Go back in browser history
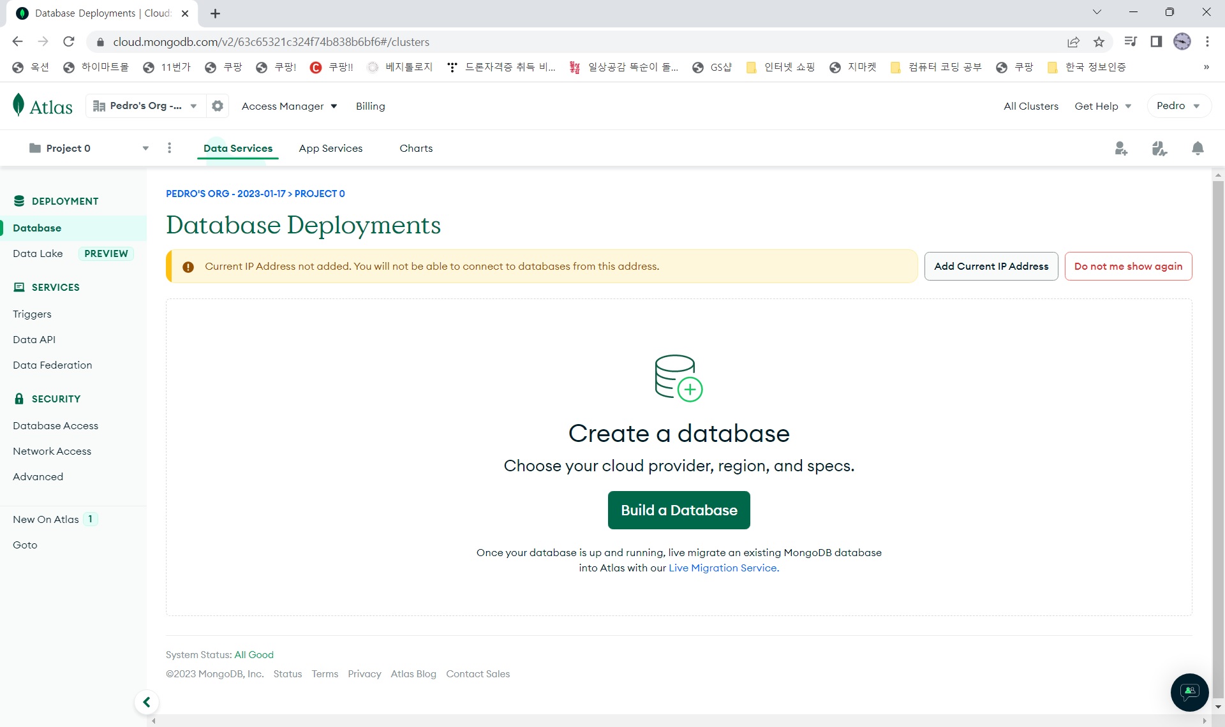1225x727 pixels. pos(17,41)
